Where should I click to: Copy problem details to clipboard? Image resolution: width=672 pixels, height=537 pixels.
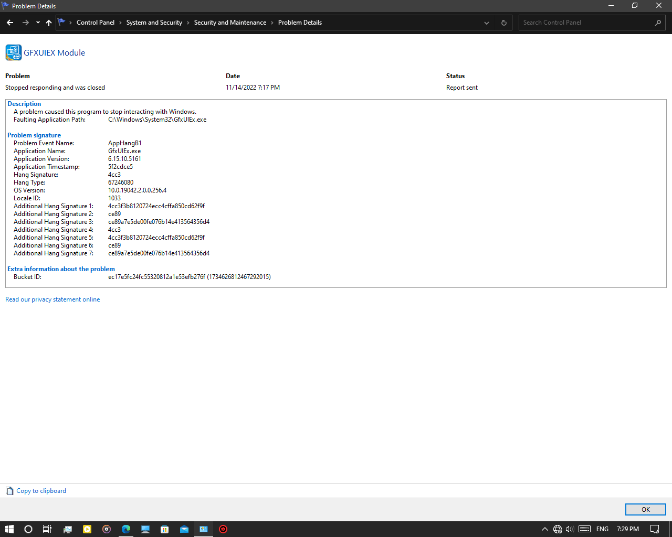point(41,491)
